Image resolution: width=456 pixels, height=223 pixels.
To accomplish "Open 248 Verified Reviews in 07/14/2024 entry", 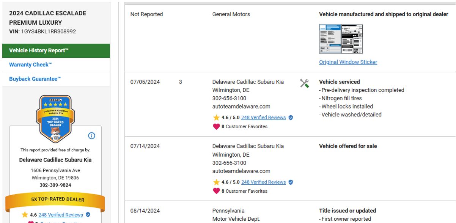I will pyautogui.click(x=263, y=182).
